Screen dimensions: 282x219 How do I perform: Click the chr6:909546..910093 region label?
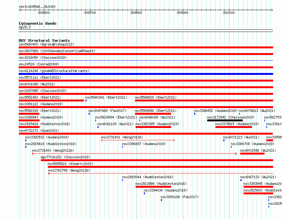tap(37, 7)
